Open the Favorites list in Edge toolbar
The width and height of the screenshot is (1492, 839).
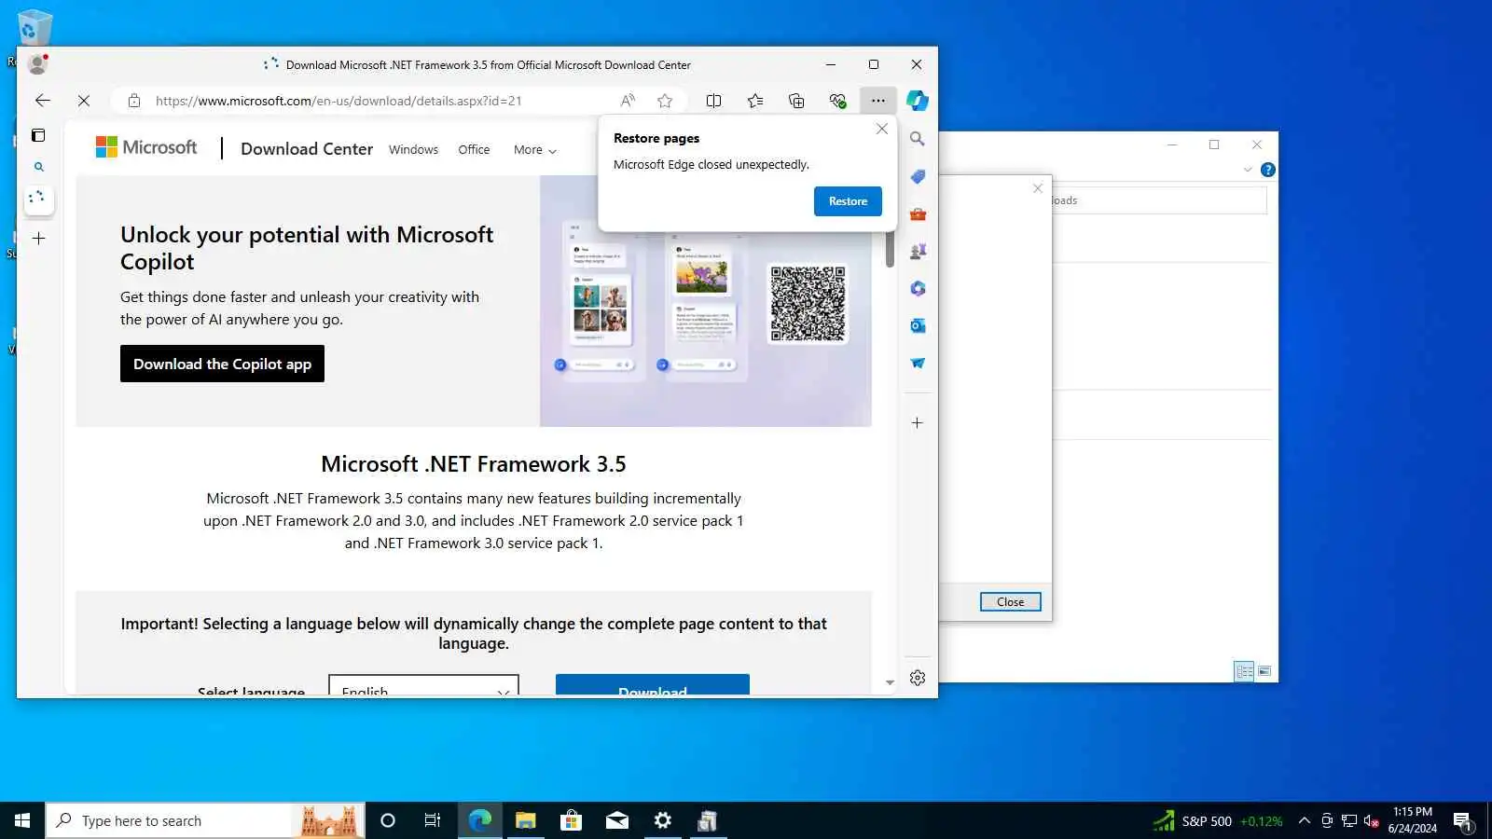pyautogui.click(x=755, y=101)
